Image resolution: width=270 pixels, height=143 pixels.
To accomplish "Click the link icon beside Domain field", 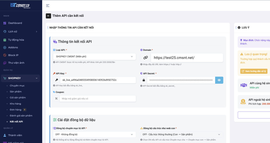I will click(x=146, y=58).
